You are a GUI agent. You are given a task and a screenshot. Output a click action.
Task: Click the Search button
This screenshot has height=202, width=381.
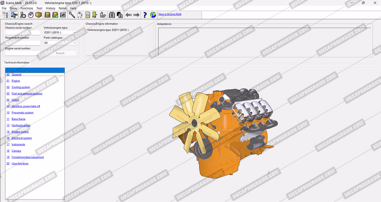tap(60, 53)
